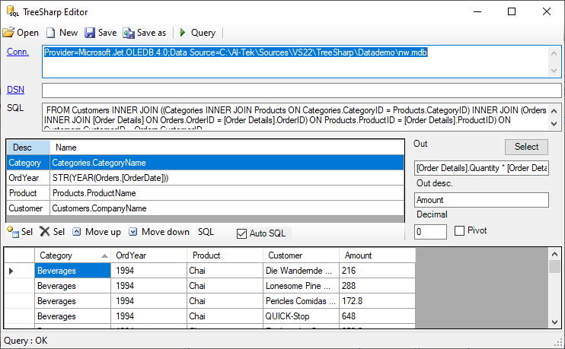Click the amount cell 172.8
This screenshot has width=565, height=349.
(x=377, y=301)
